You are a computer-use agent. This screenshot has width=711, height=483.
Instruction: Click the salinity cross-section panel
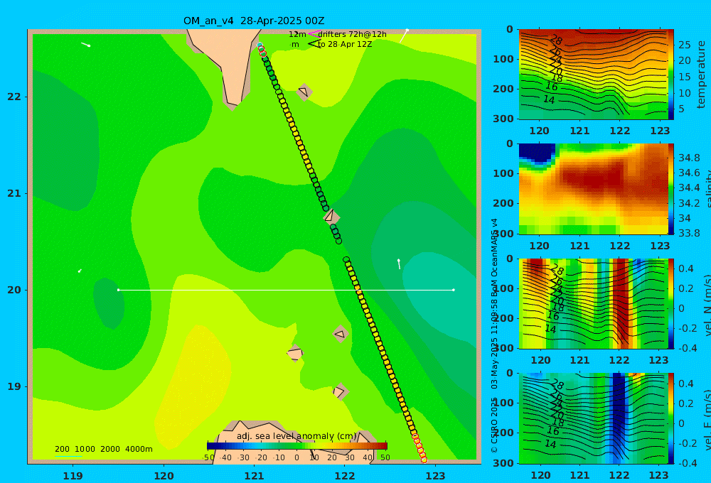593,189
